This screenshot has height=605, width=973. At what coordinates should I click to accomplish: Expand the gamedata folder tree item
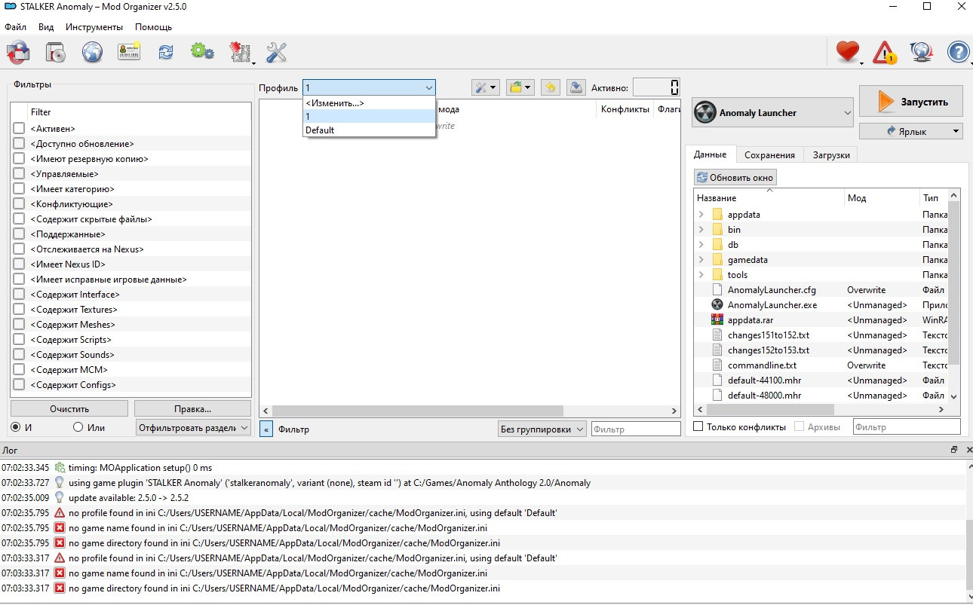tap(701, 260)
